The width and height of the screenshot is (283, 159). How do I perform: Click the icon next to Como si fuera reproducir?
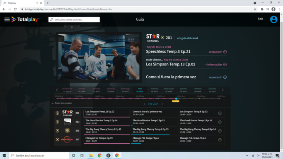pos(225,77)
